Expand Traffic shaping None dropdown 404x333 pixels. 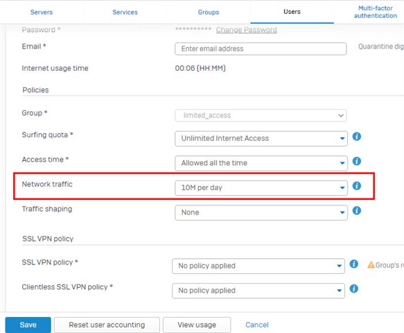261,212
